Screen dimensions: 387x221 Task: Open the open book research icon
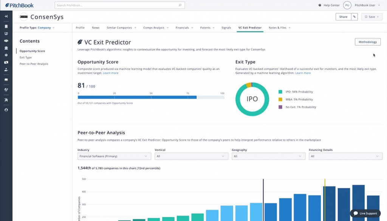click(x=6, y=80)
